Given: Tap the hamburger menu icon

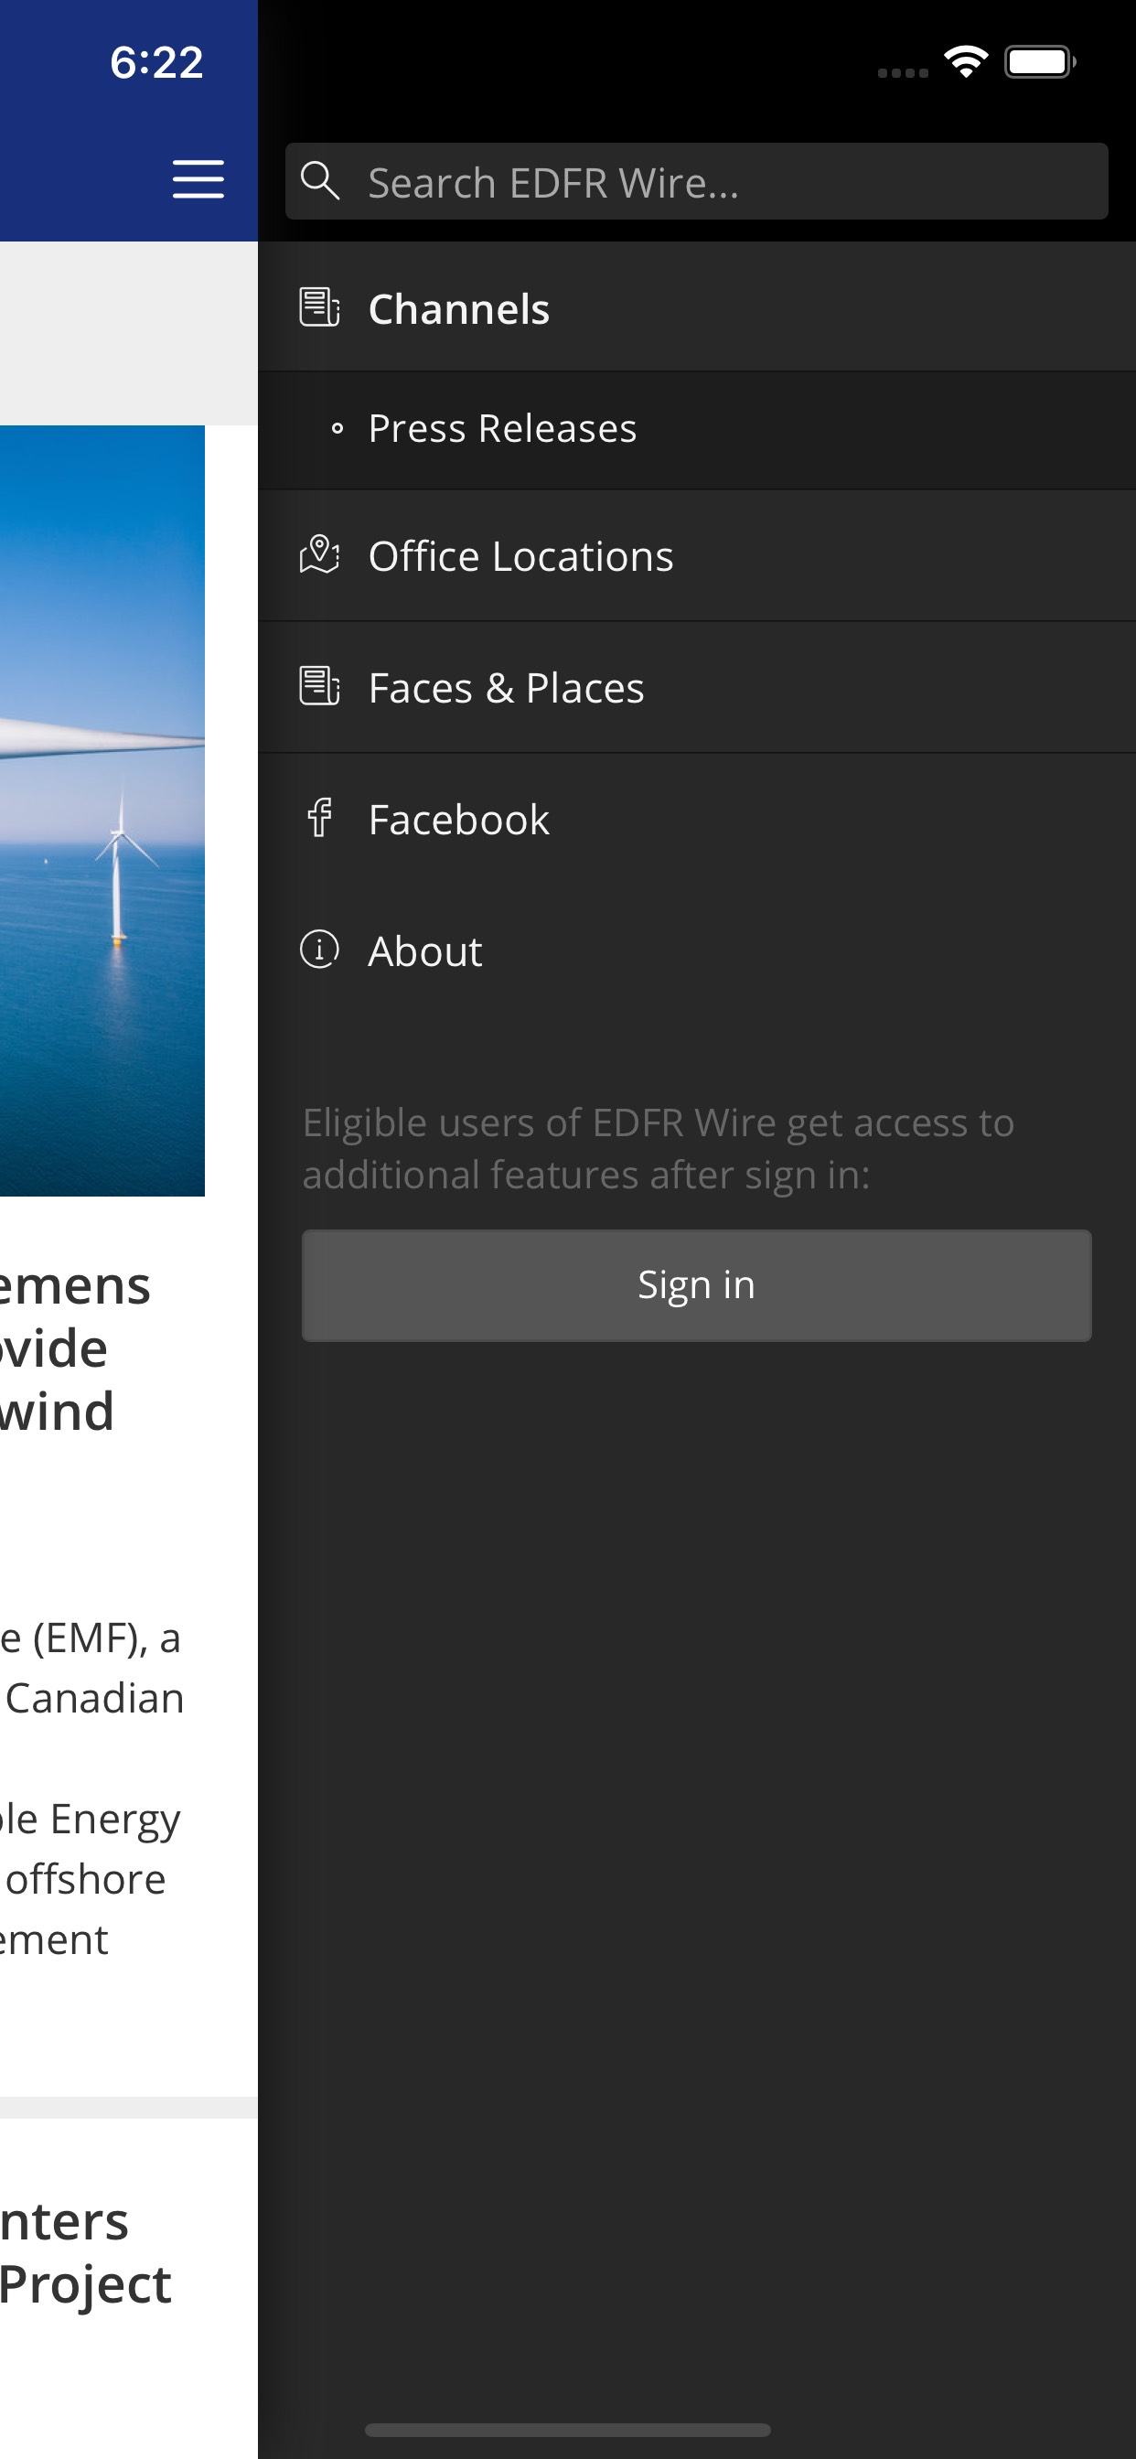Looking at the screenshot, I should pyautogui.click(x=198, y=179).
